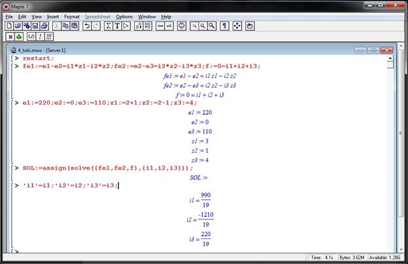Click the fe1:=e1-e2 input line
The image size is (408, 264).
tap(141, 66)
